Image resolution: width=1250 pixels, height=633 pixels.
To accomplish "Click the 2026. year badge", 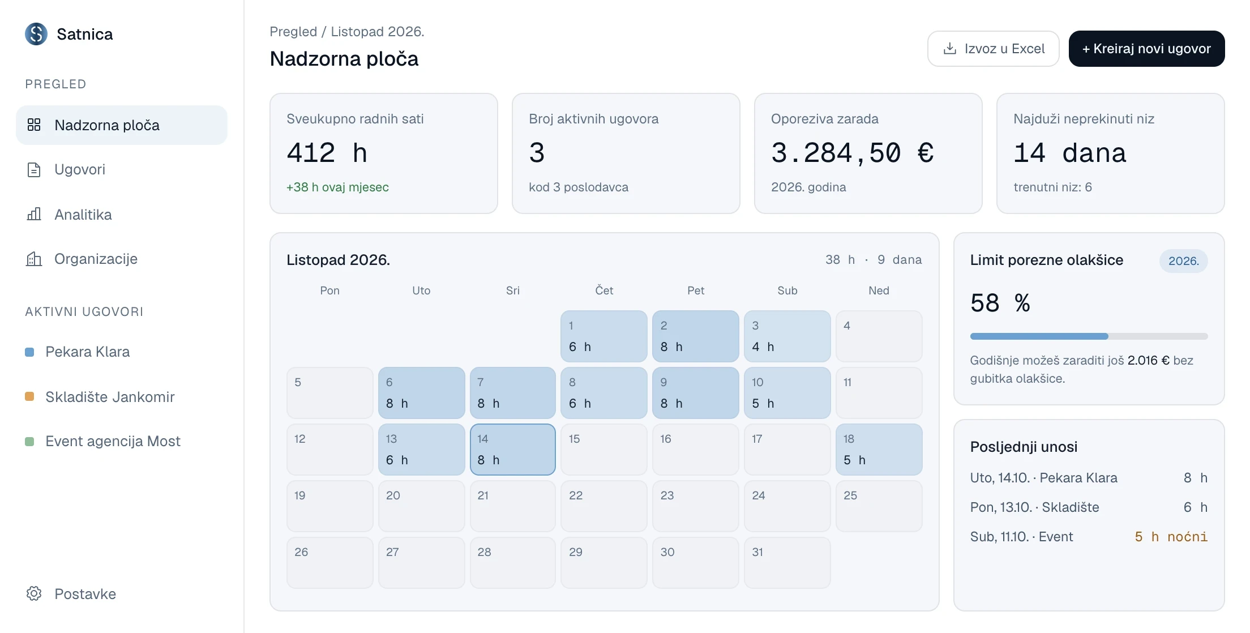I will pos(1184,261).
